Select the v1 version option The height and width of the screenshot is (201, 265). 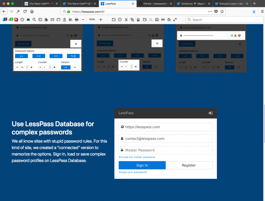[x=75, y=67]
